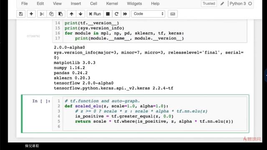Click the def scaled_elu line

[116, 106]
